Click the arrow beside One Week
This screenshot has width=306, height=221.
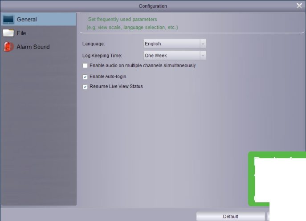(x=203, y=56)
